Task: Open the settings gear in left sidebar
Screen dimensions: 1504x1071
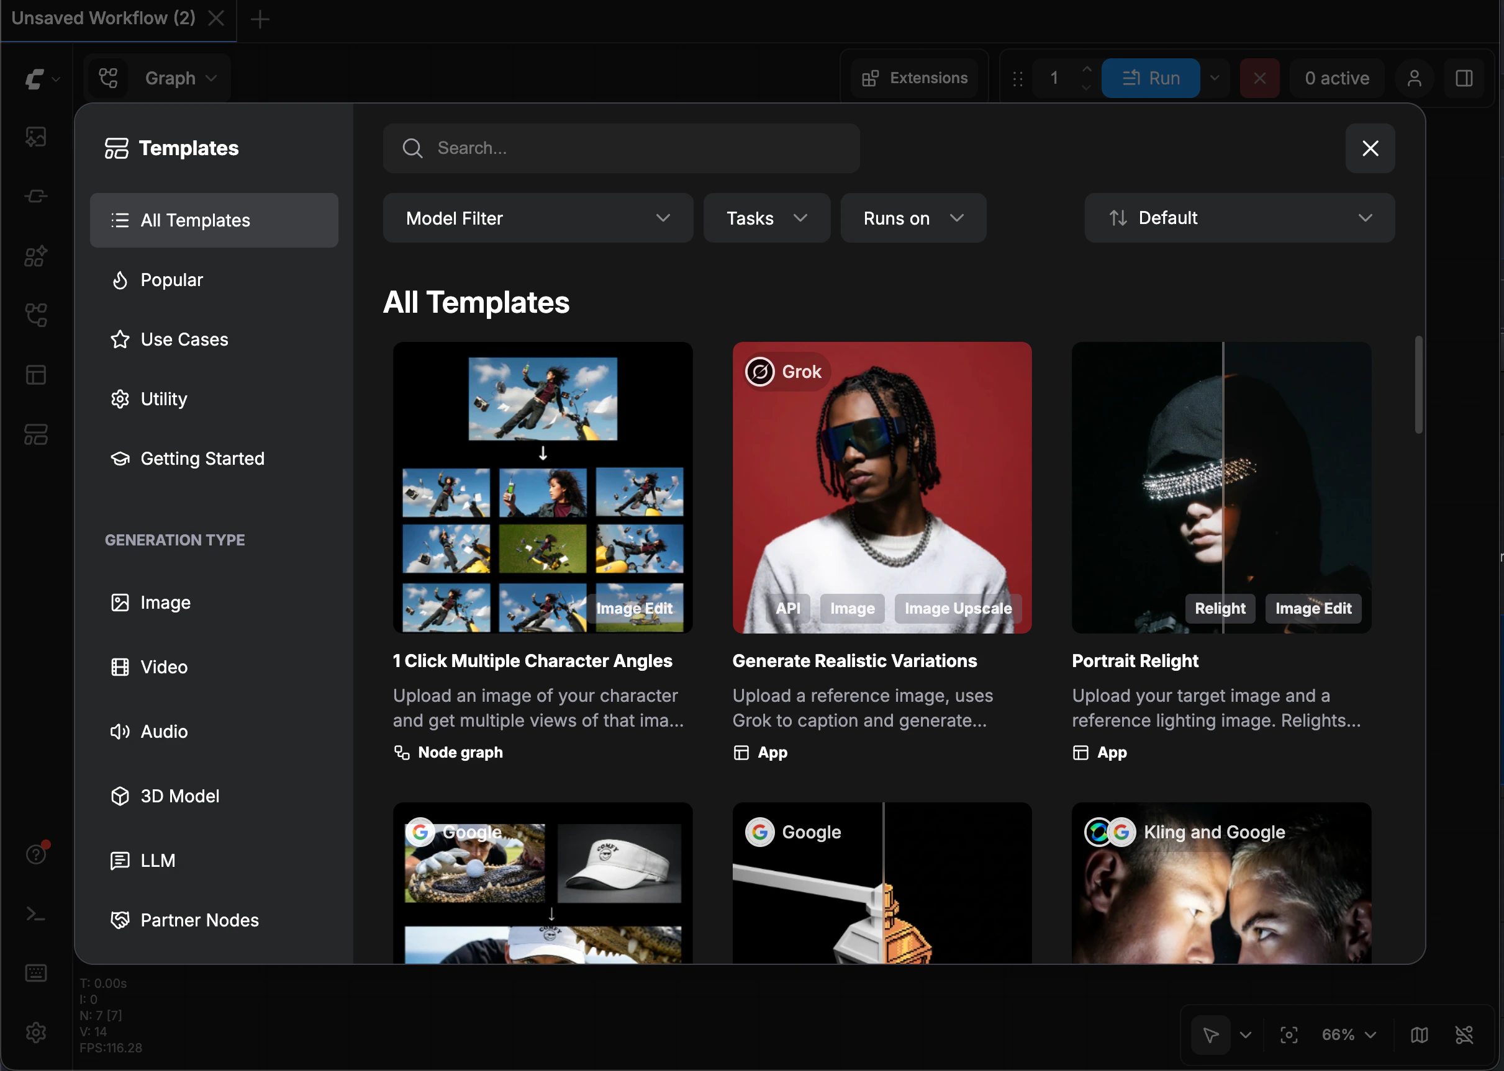Action: [x=35, y=1033]
